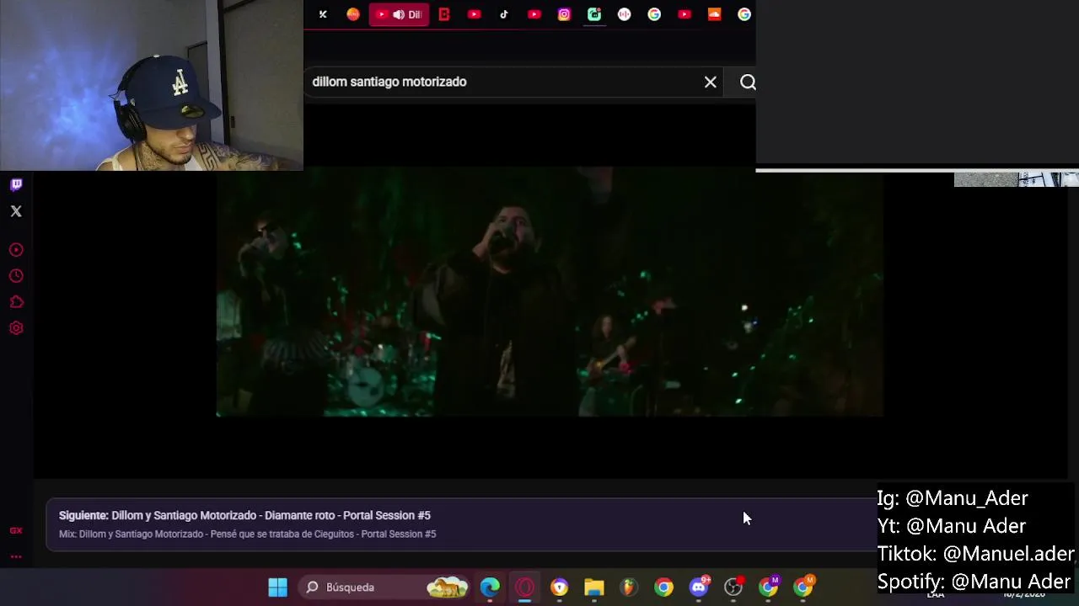This screenshot has width=1079, height=606.
Task: Open YouTube tab between TikTok and Instagram
Action: tap(534, 14)
